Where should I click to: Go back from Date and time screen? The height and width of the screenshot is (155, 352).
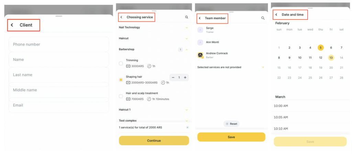point(276,15)
